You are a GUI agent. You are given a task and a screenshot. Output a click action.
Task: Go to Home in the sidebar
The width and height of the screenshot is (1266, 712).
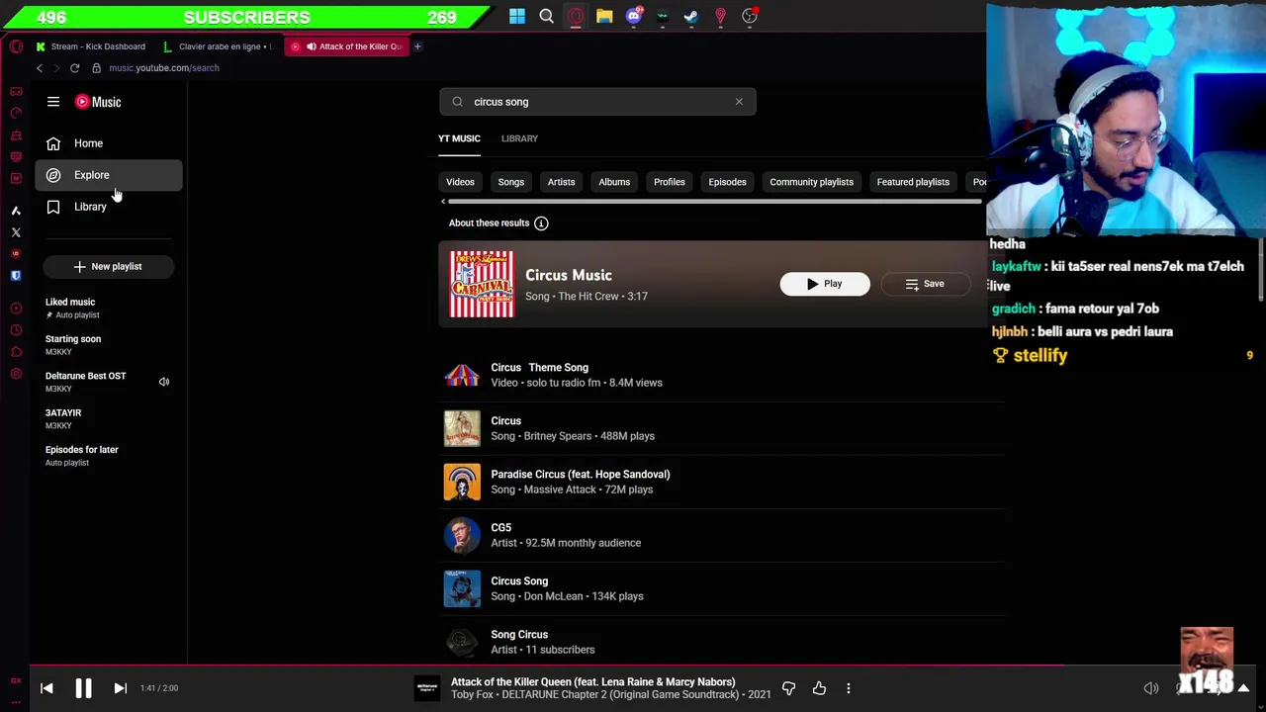pyautogui.click(x=109, y=143)
